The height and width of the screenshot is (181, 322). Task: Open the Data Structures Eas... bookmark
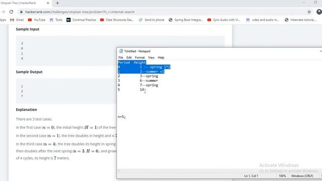point(117,20)
